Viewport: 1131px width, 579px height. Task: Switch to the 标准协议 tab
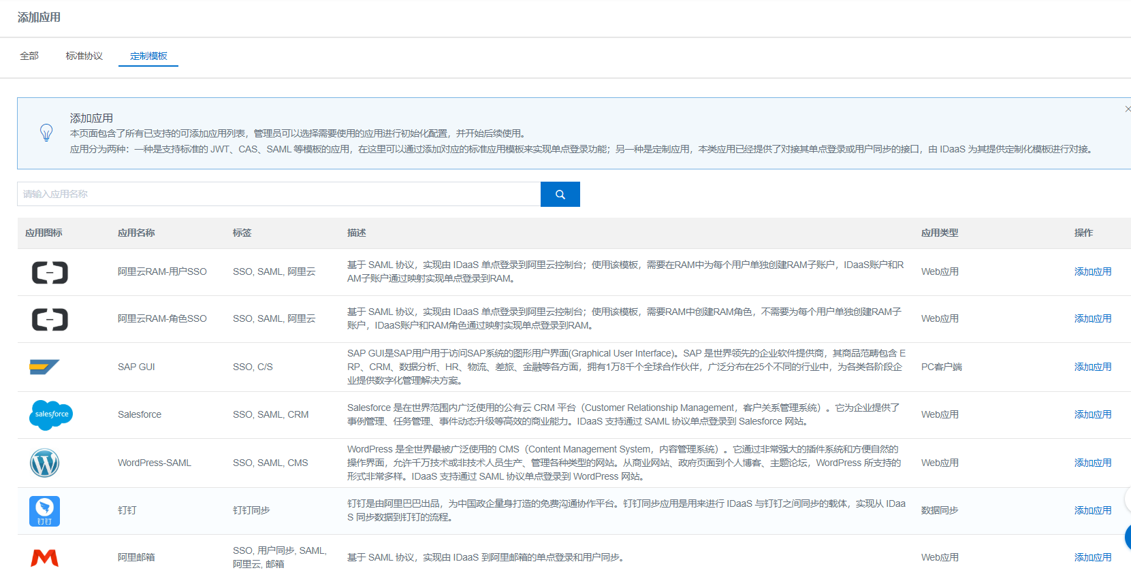click(x=84, y=56)
